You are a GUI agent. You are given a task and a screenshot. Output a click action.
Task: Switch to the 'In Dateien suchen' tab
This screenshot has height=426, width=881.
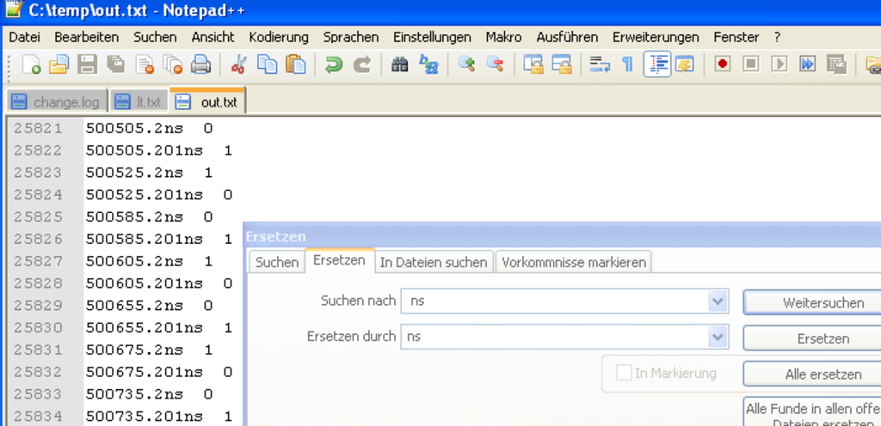coord(434,262)
